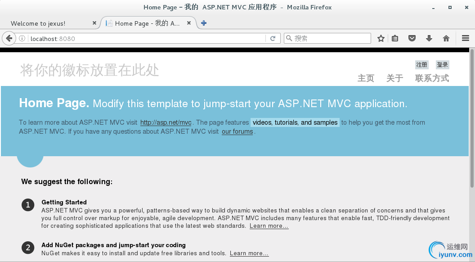This screenshot has width=475, height=262.
Task: Click the 搜索 search box
Action: 327,38
